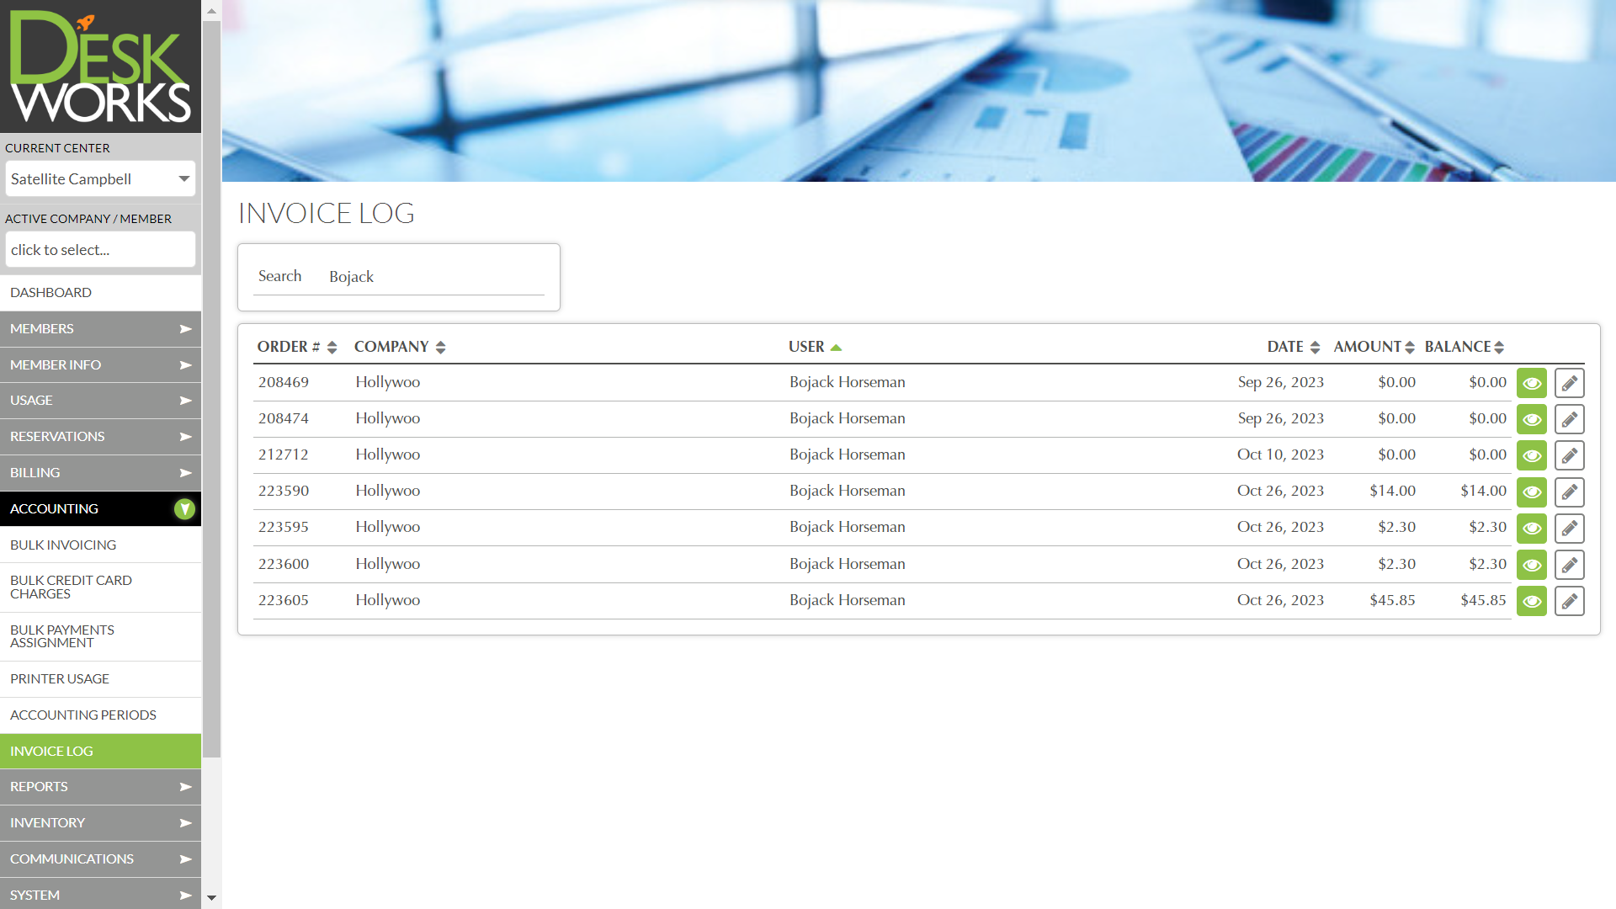Open Bulk Invoicing from the sidebar
The image size is (1616, 909).
coord(63,545)
